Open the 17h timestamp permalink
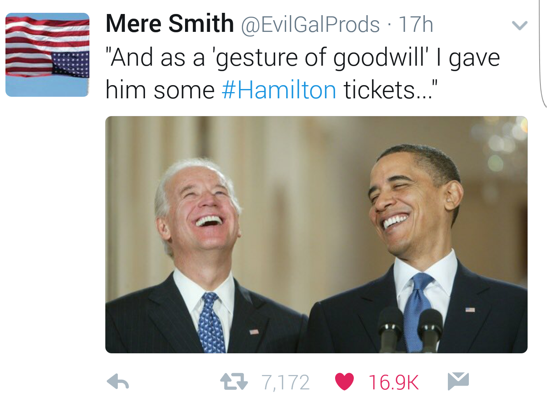547x403 pixels. (x=416, y=24)
